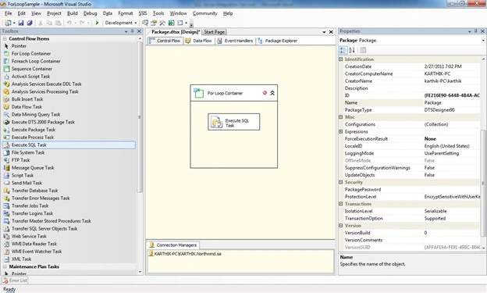
Task: Open the Properties Window toolbar icon
Action: (x=154, y=23)
